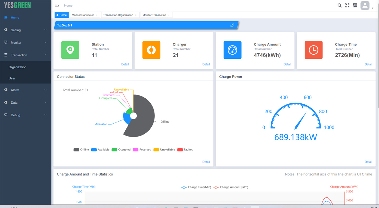
Task: Click the Charge Power gauge needle
Action: pos(301,120)
